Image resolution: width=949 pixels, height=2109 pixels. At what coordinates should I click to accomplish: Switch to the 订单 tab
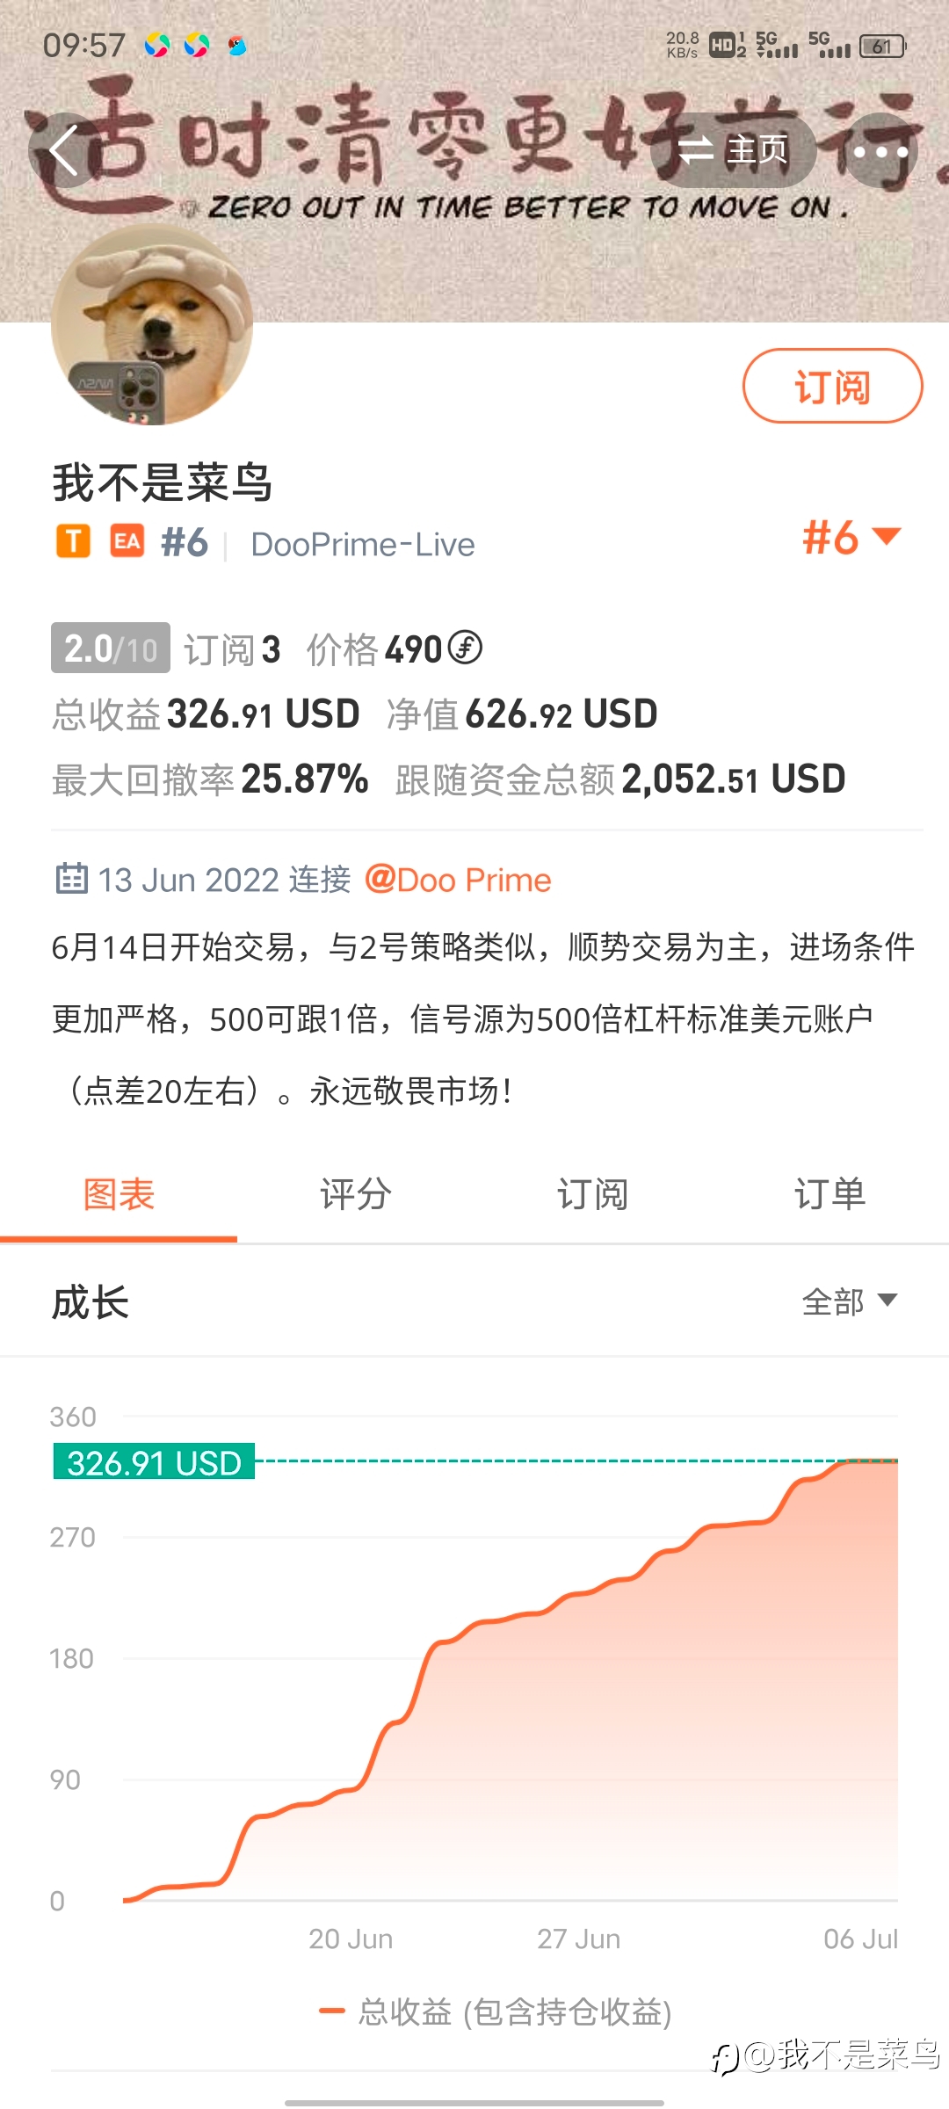(x=830, y=1194)
